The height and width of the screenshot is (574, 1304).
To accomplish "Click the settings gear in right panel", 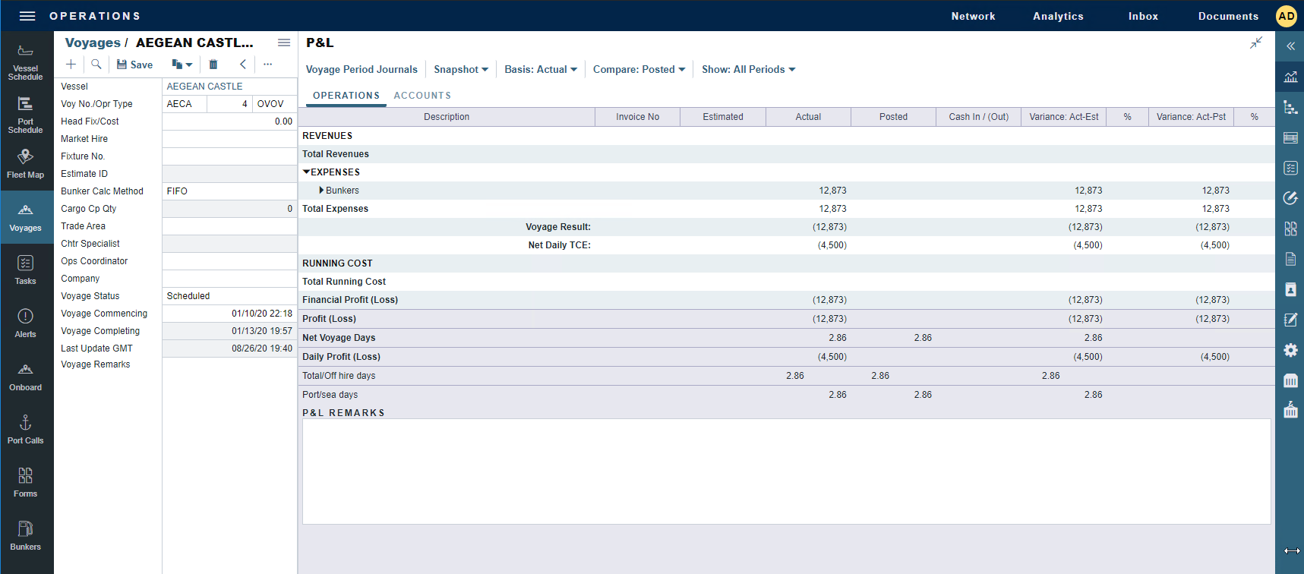I will [x=1290, y=350].
